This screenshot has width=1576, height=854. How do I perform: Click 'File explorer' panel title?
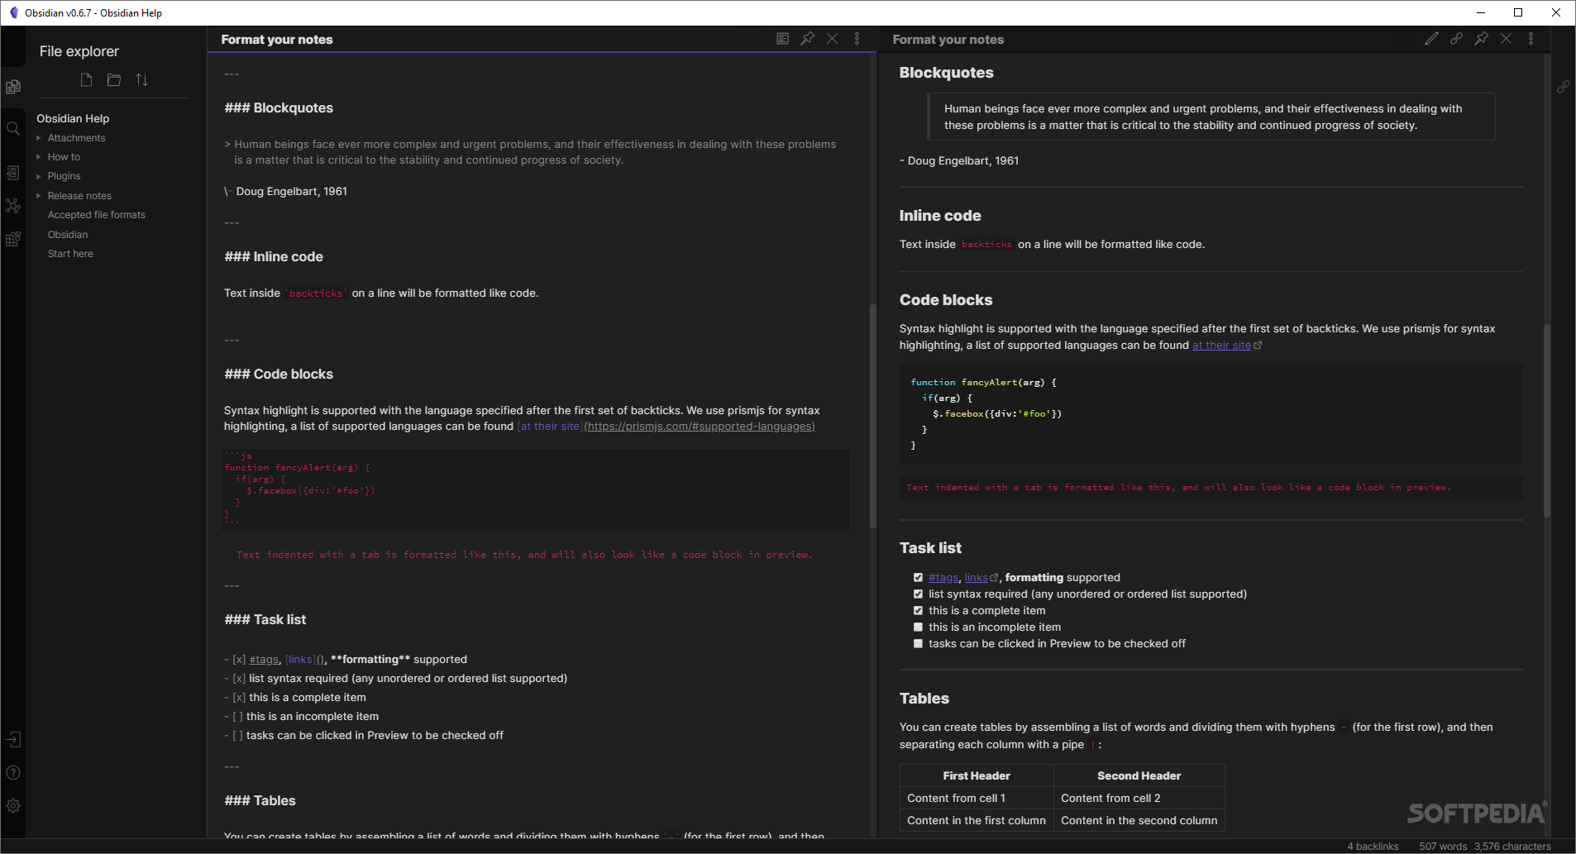pos(79,51)
